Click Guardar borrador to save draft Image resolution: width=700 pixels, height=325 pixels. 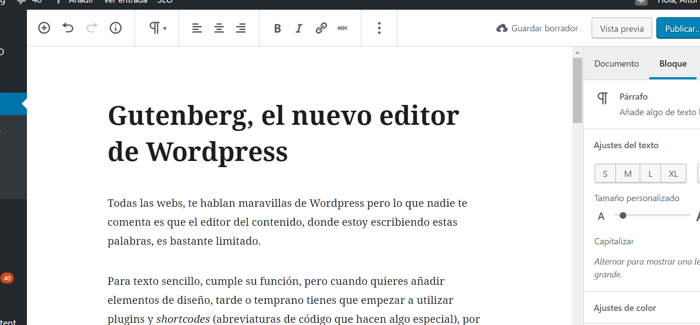[537, 28]
